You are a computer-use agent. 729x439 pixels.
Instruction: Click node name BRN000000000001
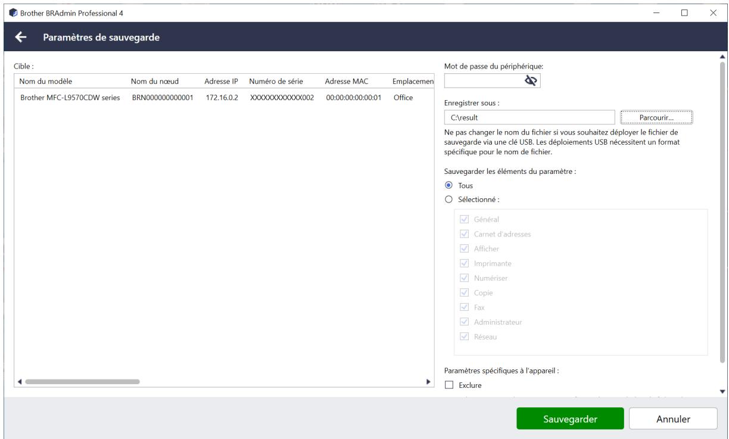tap(163, 97)
